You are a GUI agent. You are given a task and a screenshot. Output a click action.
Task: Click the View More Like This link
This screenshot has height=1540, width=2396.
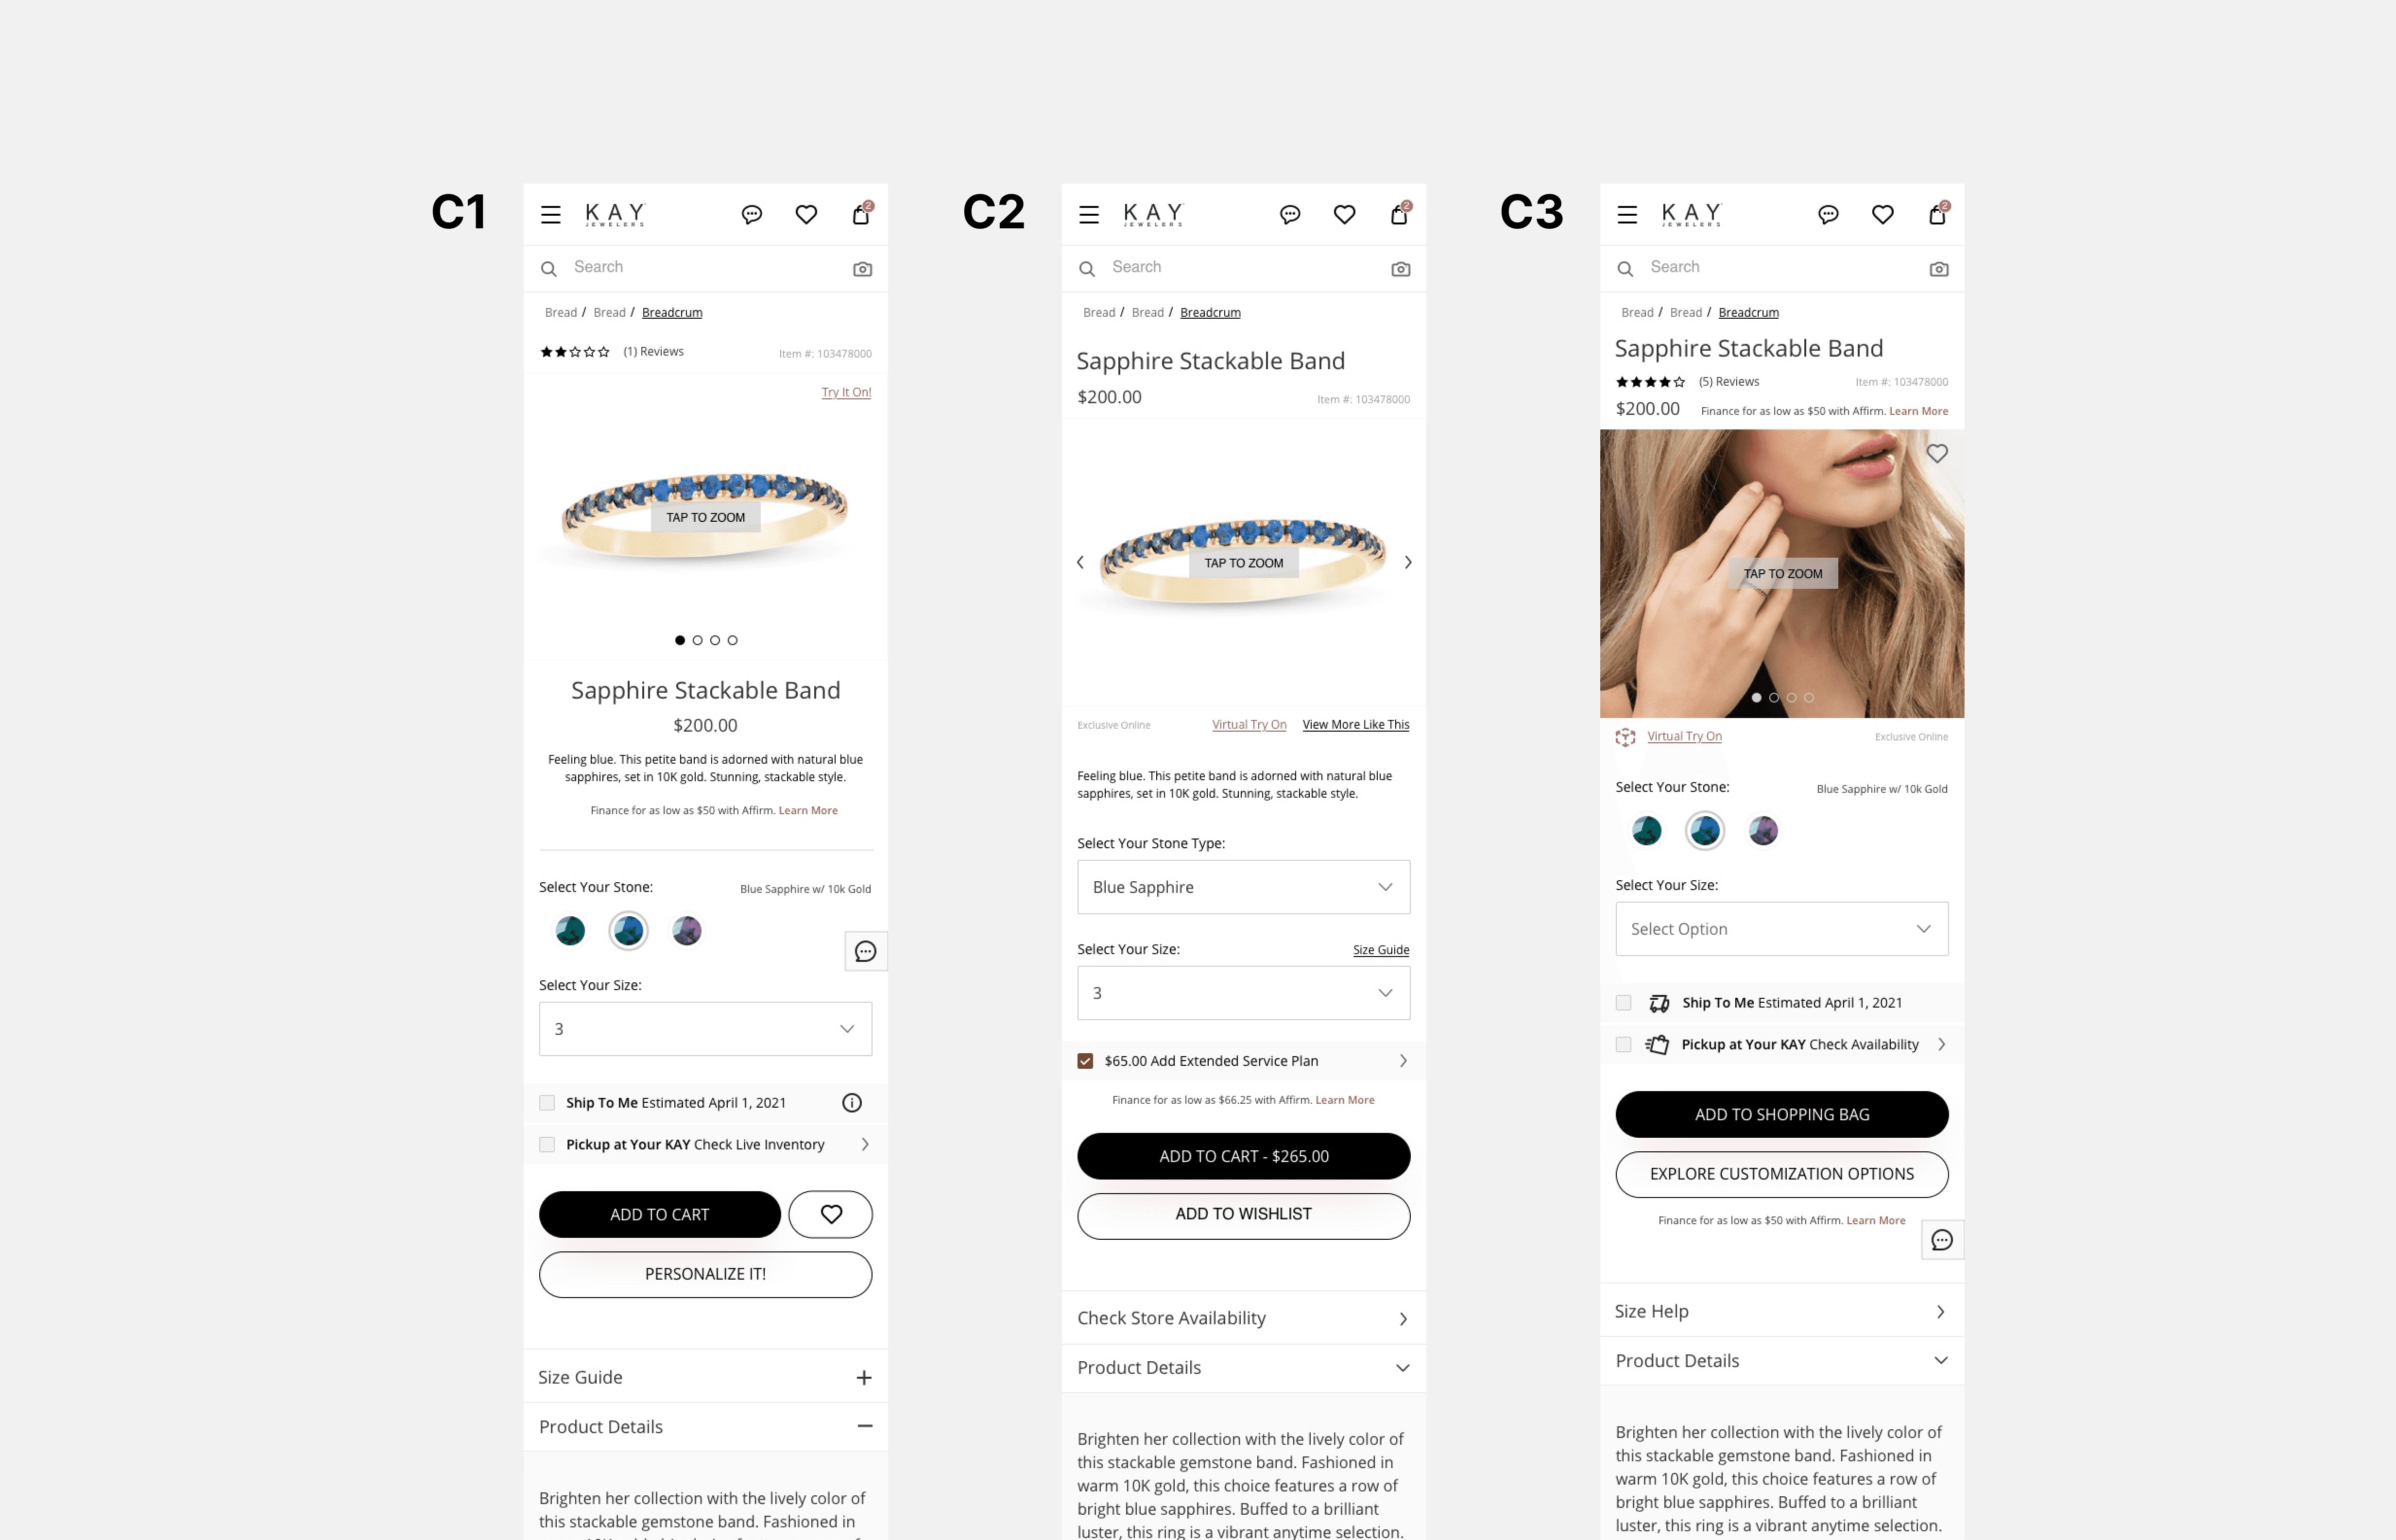[1355, 725]
